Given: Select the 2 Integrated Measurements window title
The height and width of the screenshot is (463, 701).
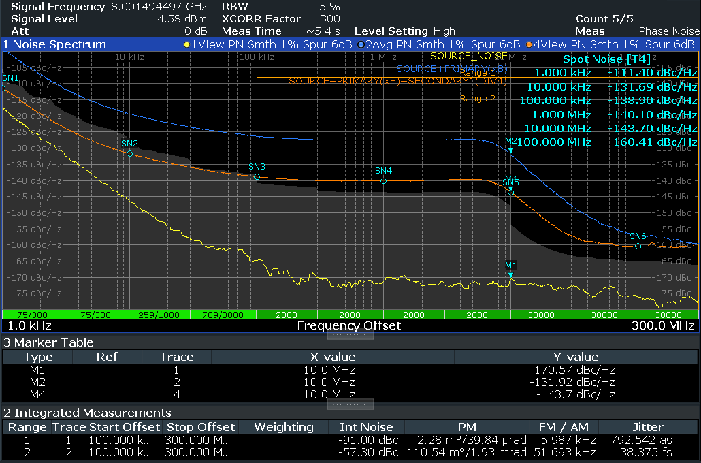Looking at the screenshot, I should coord(87,413).
